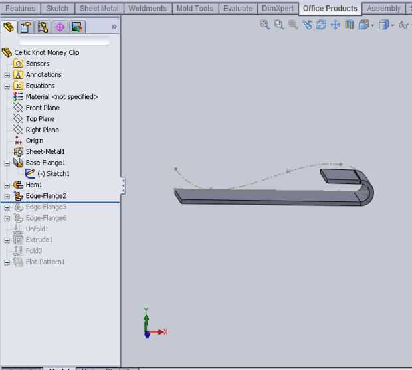Open the FeatureManager design tree tab
The width and height of the screenshot is (412, 370).
(x=9, y=27)
